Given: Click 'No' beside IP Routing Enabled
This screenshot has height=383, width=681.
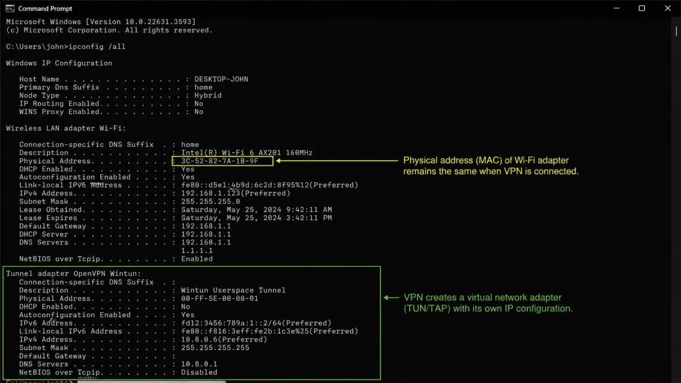Looking at the screenshot, I should pyautogui.click(x=199, y=104).
